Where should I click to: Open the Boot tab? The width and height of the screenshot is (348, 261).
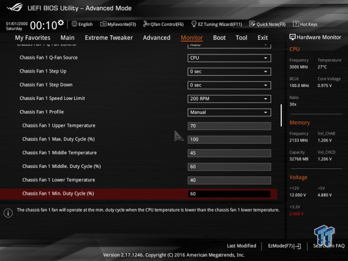219,38
